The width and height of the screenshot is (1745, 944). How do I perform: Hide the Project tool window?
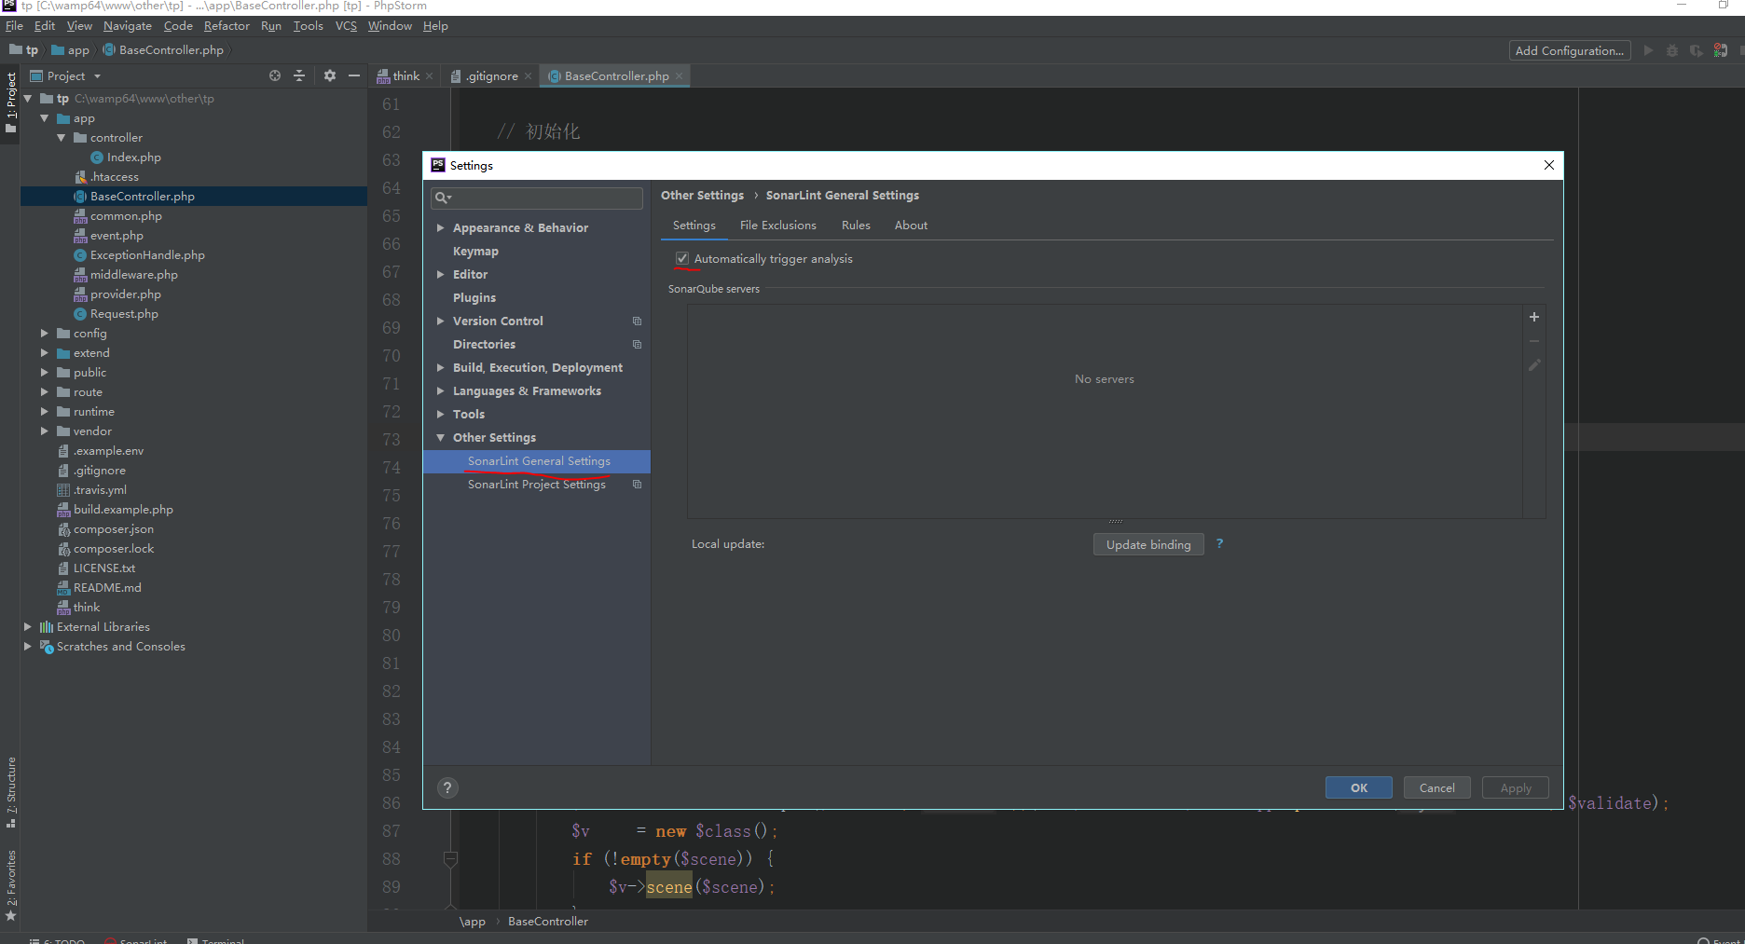click(x=354, y=75)
